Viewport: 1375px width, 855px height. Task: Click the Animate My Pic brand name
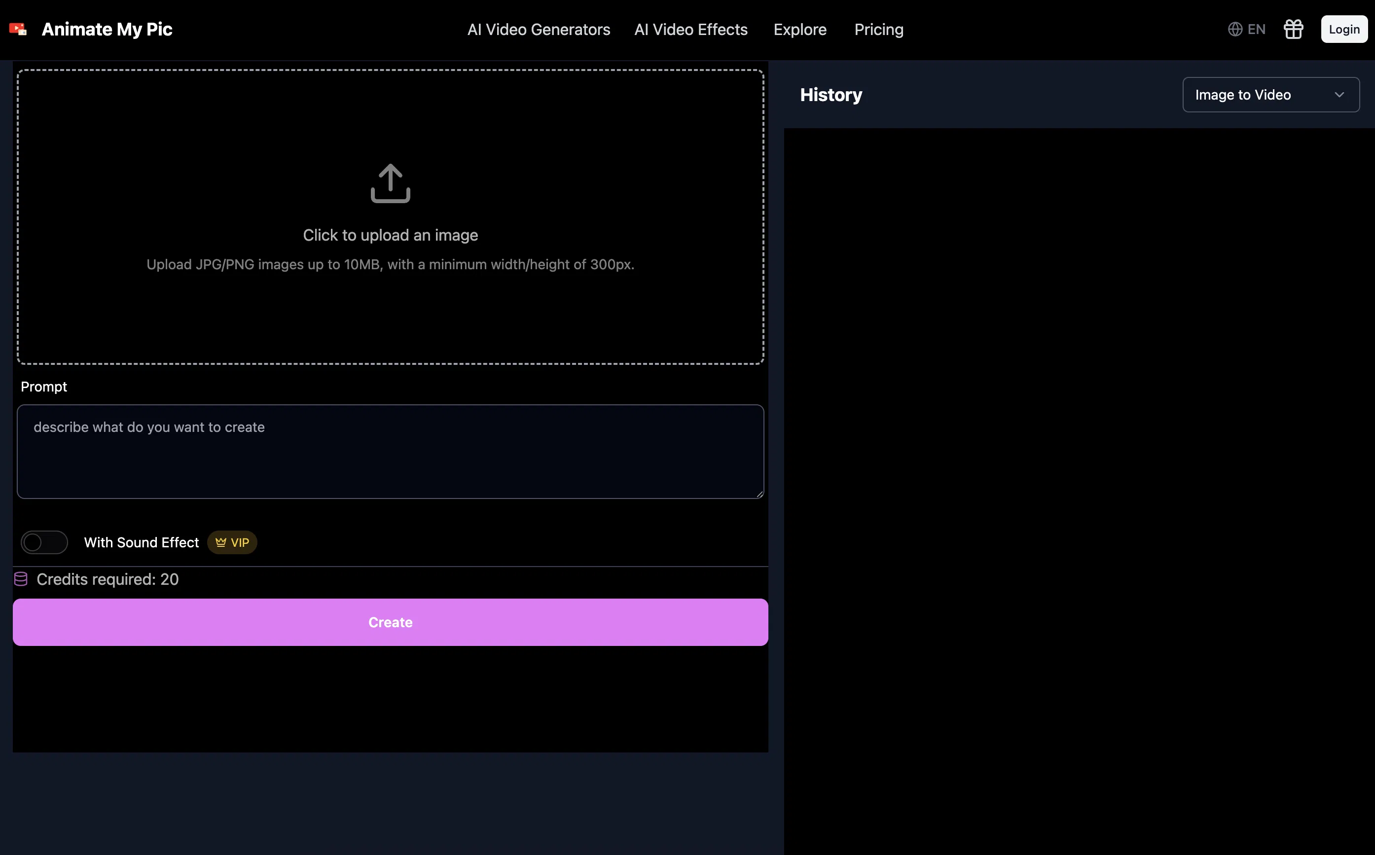point(107,29)
